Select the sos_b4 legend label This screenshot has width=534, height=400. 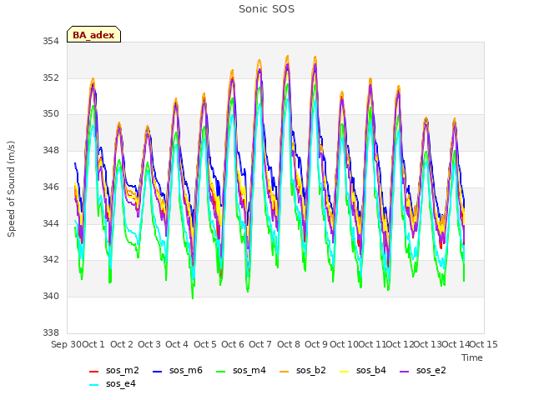tap(371, 370)
